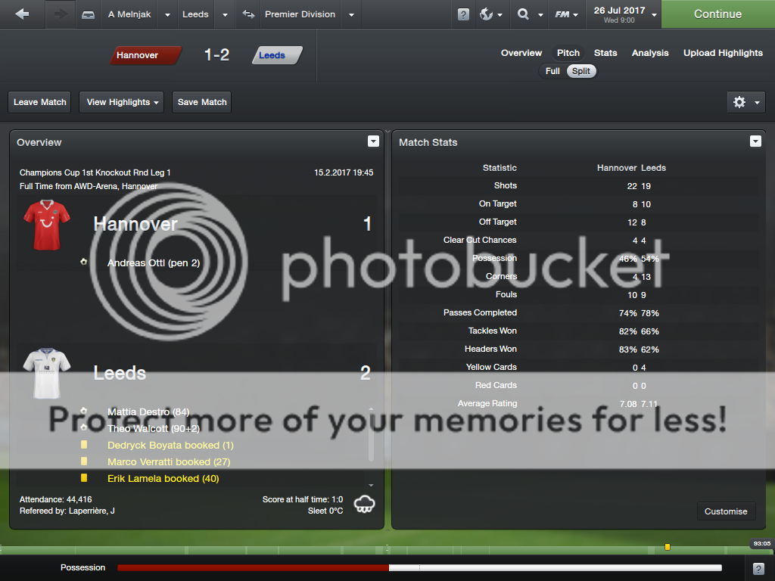Click the yellow marker on match timeline
The width and height of the screenshot is (775, 581).
coord(668,546)
